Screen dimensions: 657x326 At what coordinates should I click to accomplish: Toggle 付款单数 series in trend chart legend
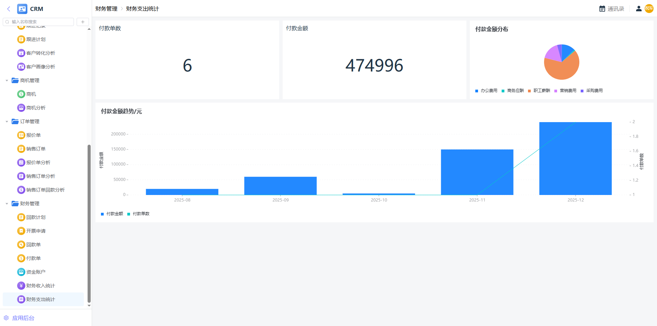click(138, 214)
